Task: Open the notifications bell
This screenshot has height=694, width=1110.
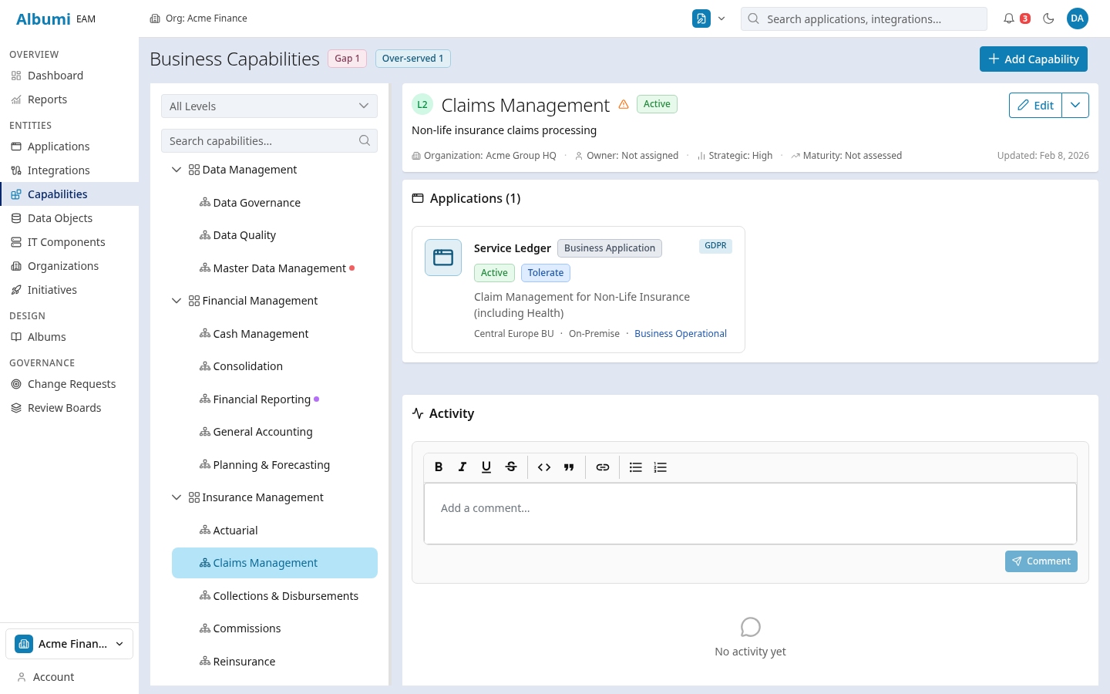Action: click(x=1009, y=19)
